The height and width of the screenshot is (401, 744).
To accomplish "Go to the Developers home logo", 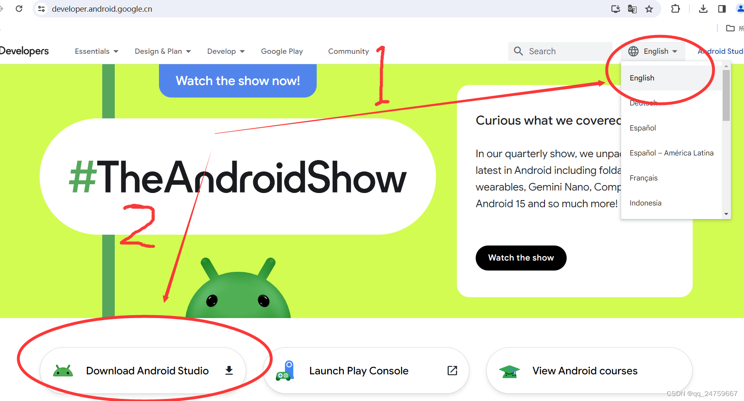I will pos(24,51).
